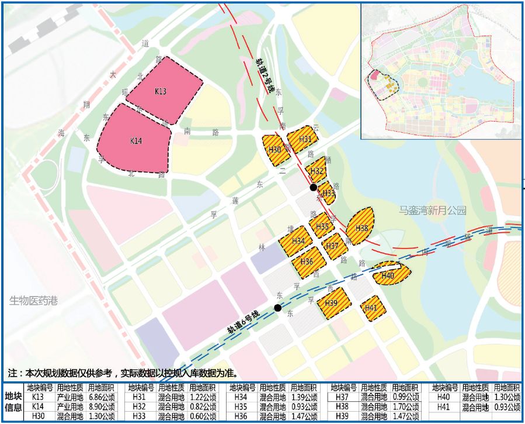
Task: Click 混合用地 in the H38 table row
Action: coord(374,406)
